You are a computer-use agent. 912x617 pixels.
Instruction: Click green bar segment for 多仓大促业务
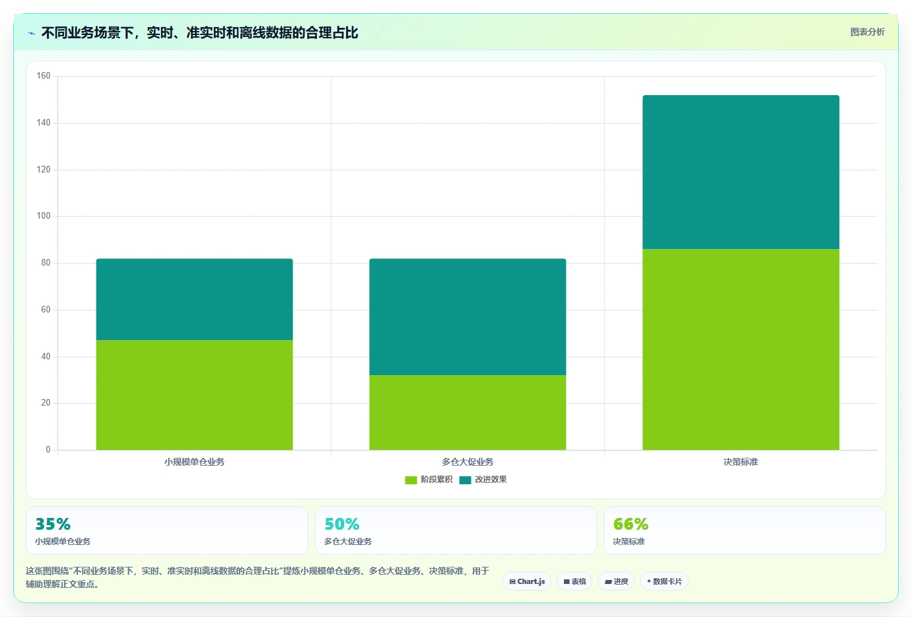468,413
